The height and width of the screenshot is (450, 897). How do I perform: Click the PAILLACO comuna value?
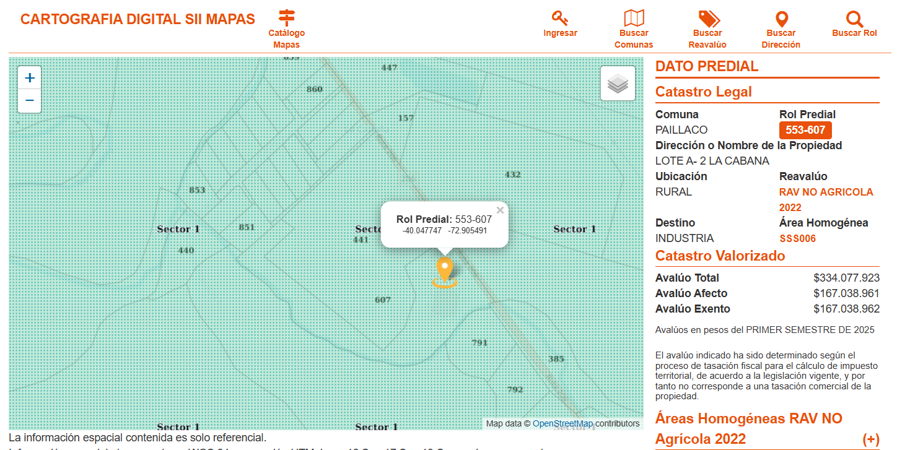point(681,130)
